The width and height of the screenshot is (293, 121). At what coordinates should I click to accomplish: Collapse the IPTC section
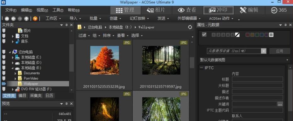[201, 68]
